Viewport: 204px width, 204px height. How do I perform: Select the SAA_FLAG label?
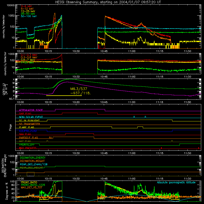[x=25, y=134]
